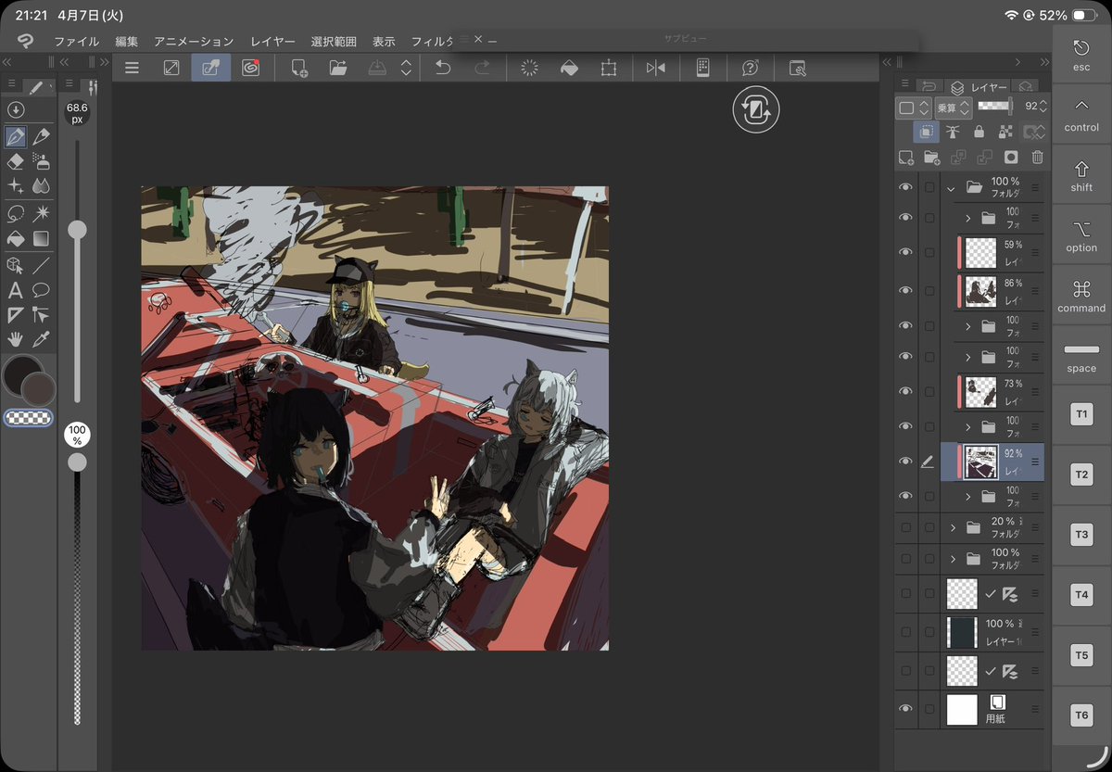Create a new canvas document icon

(x=299, y=68)
